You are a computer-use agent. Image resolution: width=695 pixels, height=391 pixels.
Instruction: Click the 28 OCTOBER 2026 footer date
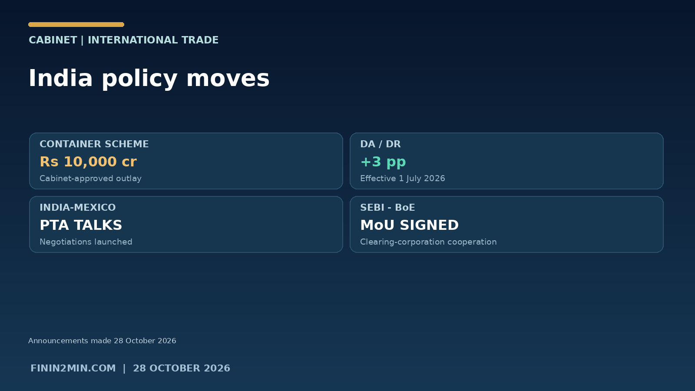click(182, 368)
